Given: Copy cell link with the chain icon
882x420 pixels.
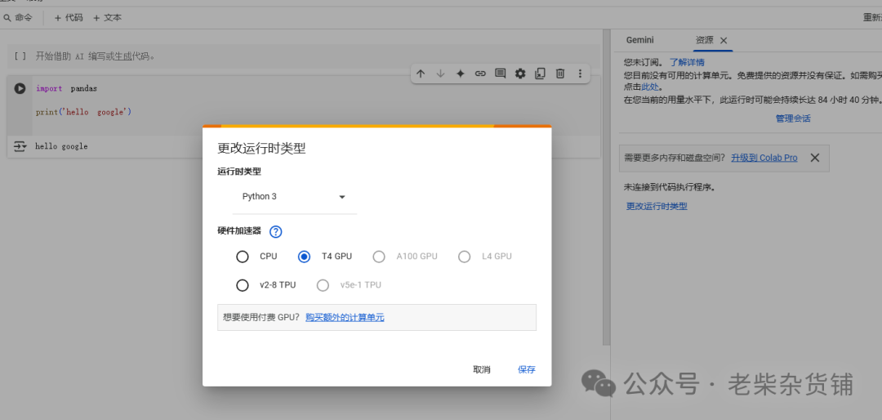Looking at the screenshot, I should [x=480, y=74].
